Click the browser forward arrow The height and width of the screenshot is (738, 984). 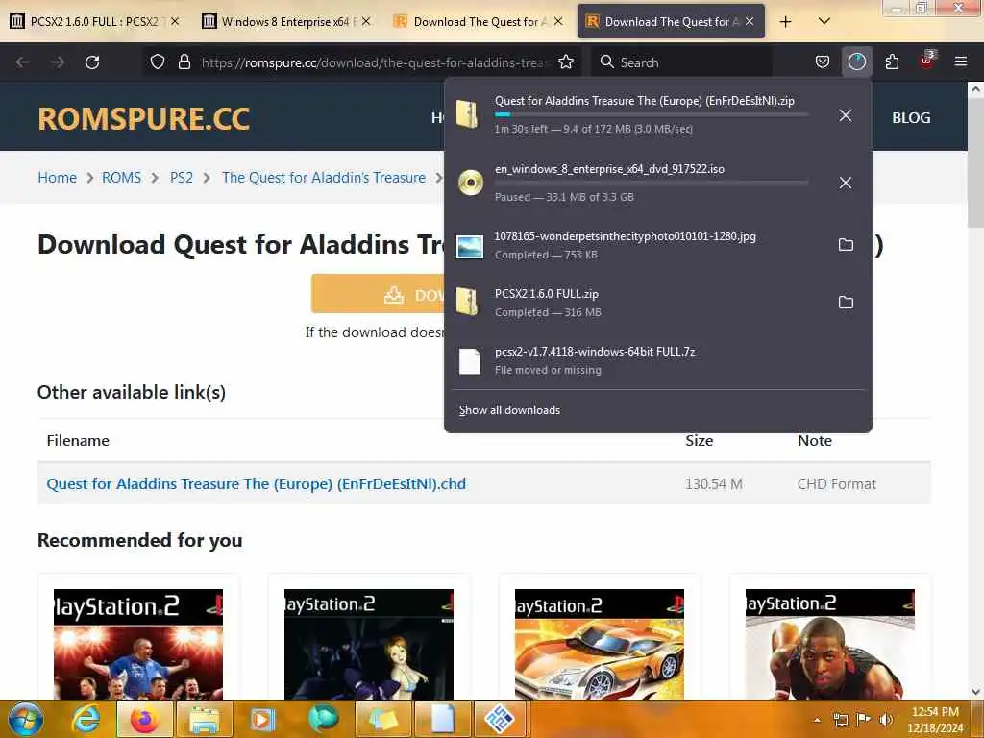tap(57, 62)
